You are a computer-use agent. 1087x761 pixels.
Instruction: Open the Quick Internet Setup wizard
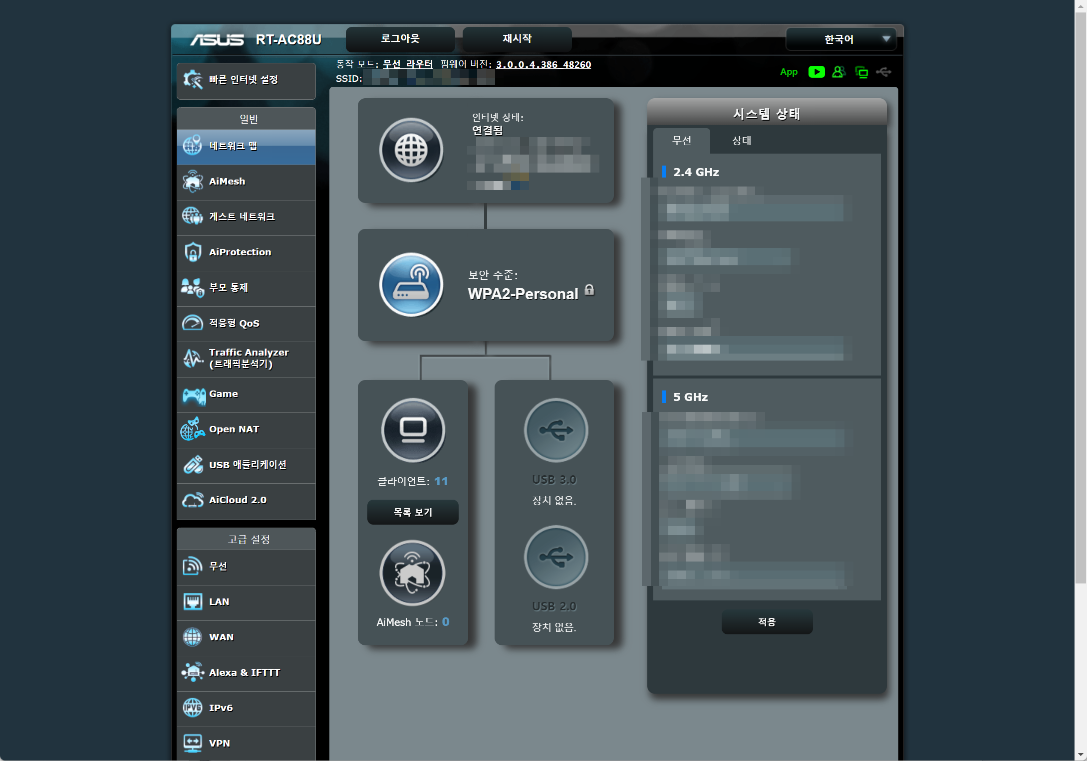246,80
